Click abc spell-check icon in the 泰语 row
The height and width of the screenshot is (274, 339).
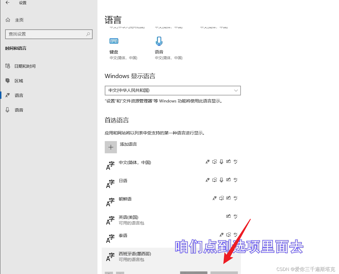(235, 235)
